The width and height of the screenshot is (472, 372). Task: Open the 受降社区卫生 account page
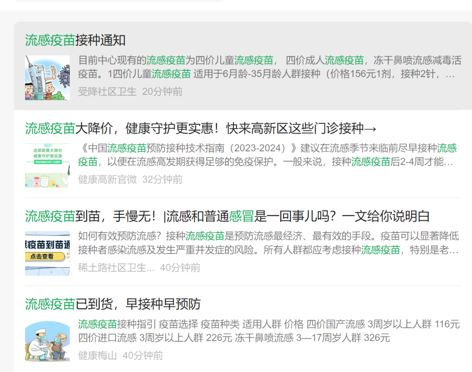coord(107,91)
